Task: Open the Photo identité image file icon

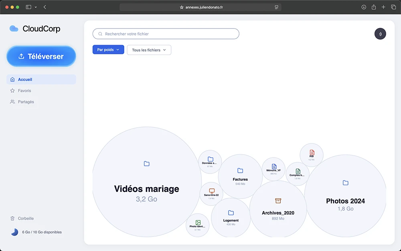Action: pos(198,222)
